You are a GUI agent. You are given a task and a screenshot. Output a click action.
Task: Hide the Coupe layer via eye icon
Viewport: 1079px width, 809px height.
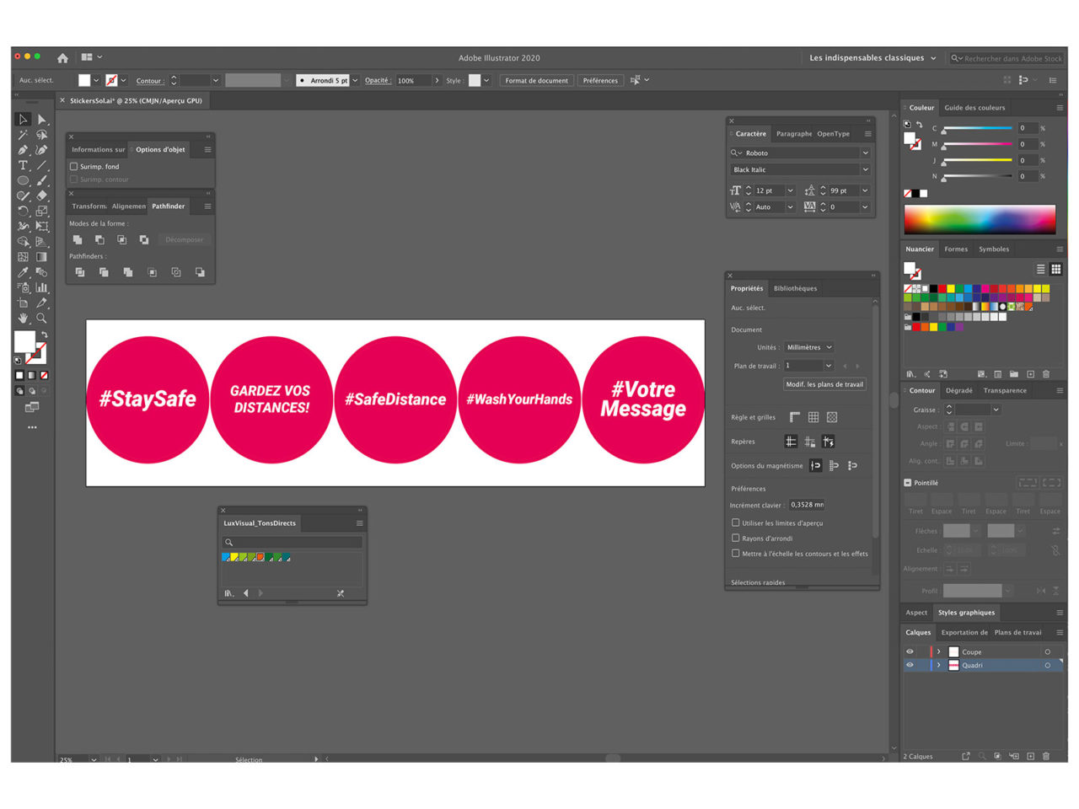pyautogui.click(x=910, y=651)
